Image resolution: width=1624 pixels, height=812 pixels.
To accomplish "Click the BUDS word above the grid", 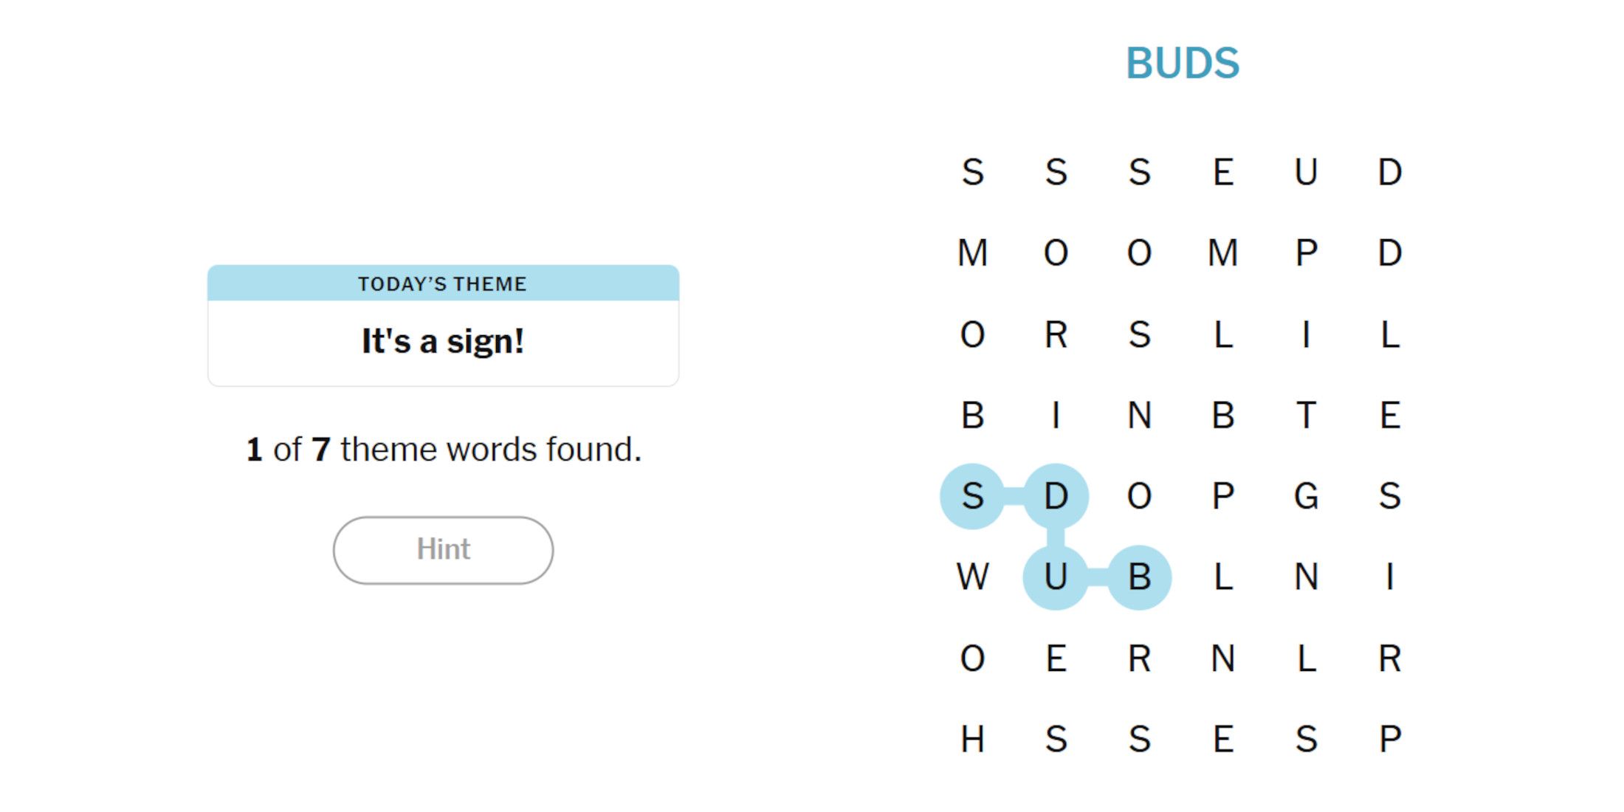I will [x=1182, y=63].
